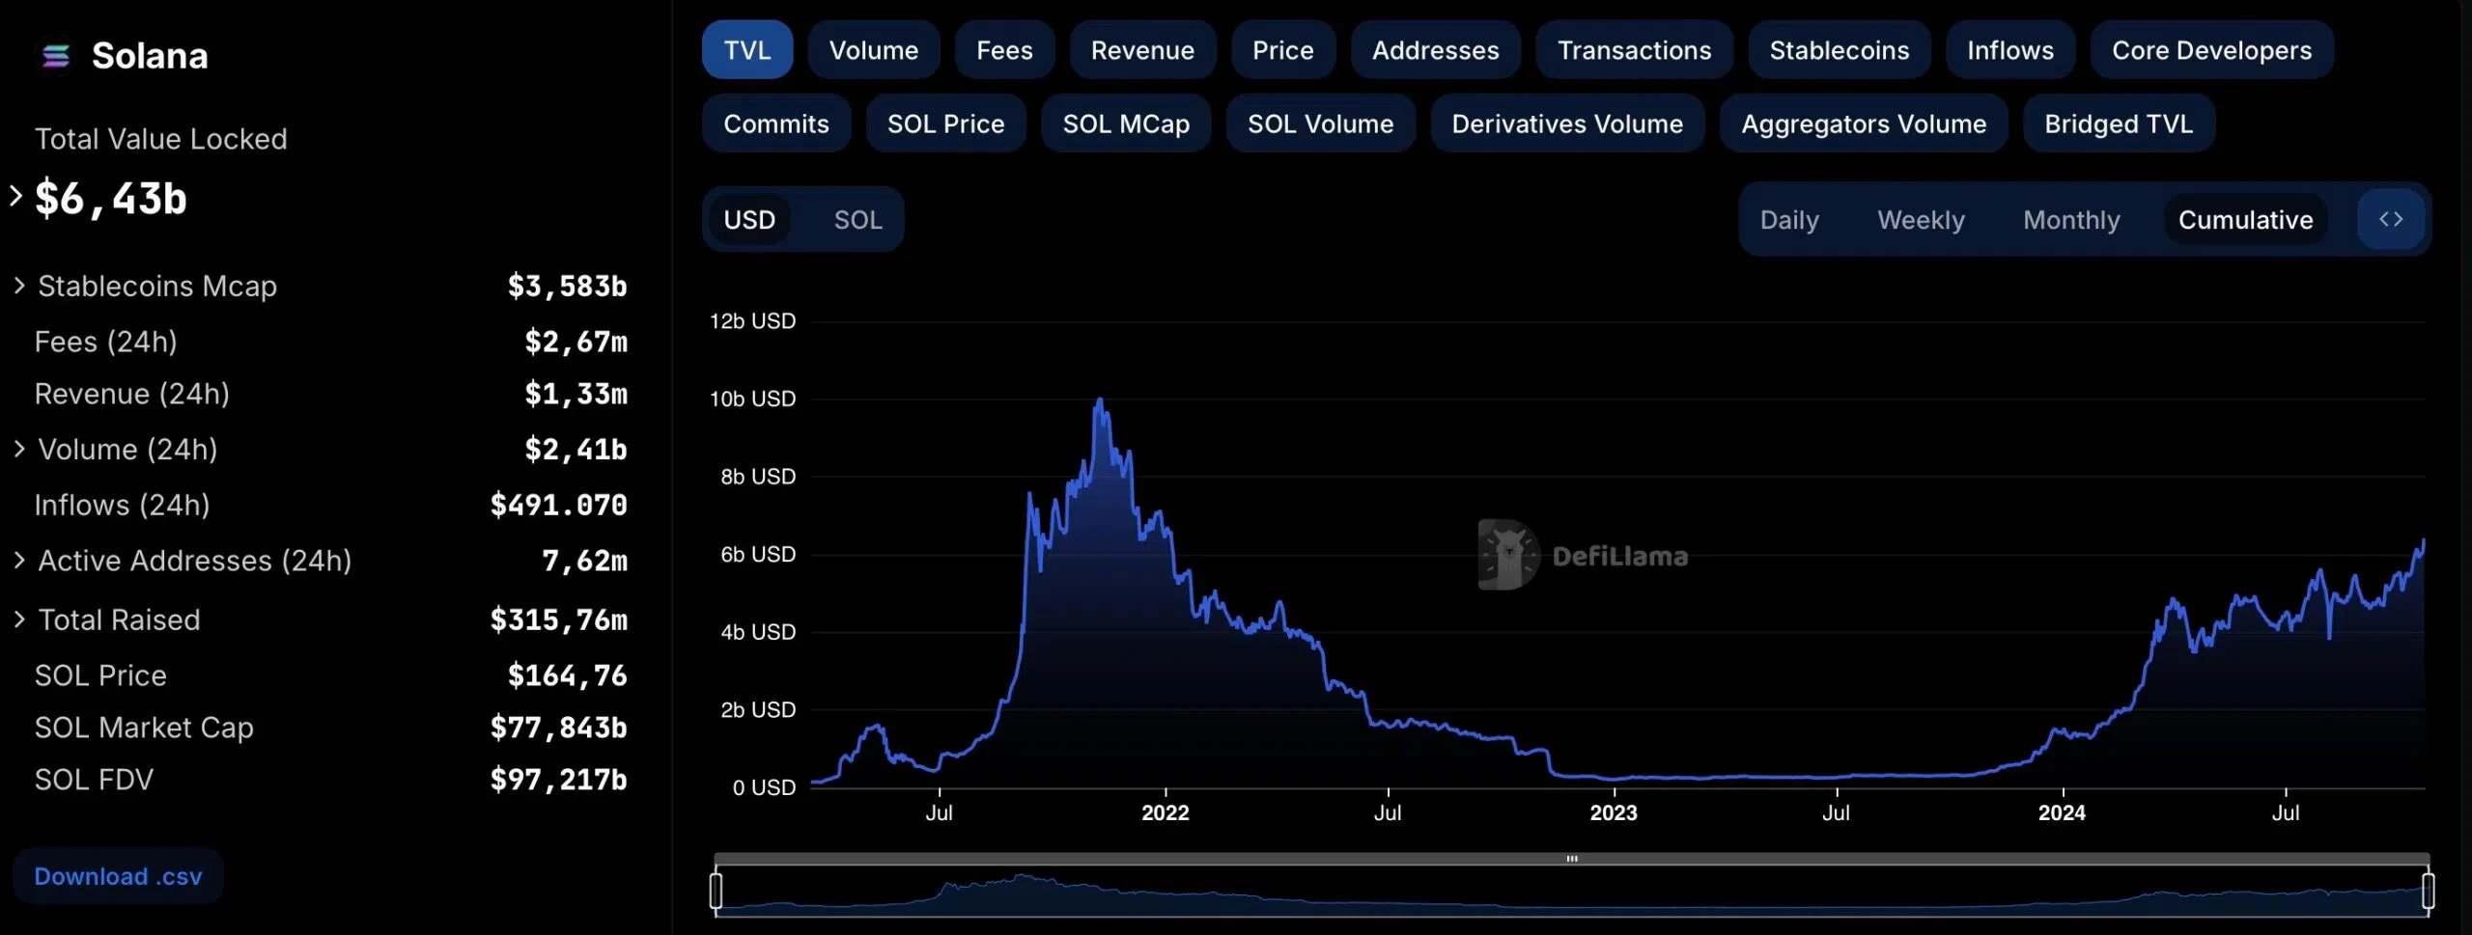Show Transactions on the chart
Image resolution: width=2472 pixels, height=935 pixels.
click(1635, 50)
